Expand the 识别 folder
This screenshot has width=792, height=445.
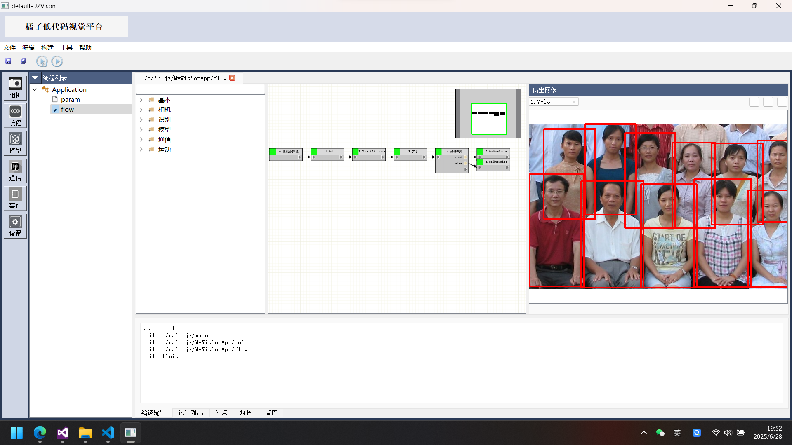point(141,119)
